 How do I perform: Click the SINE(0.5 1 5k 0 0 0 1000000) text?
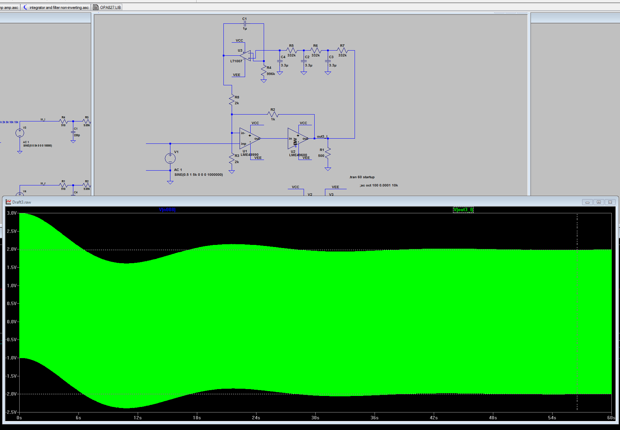pos(199,175)
